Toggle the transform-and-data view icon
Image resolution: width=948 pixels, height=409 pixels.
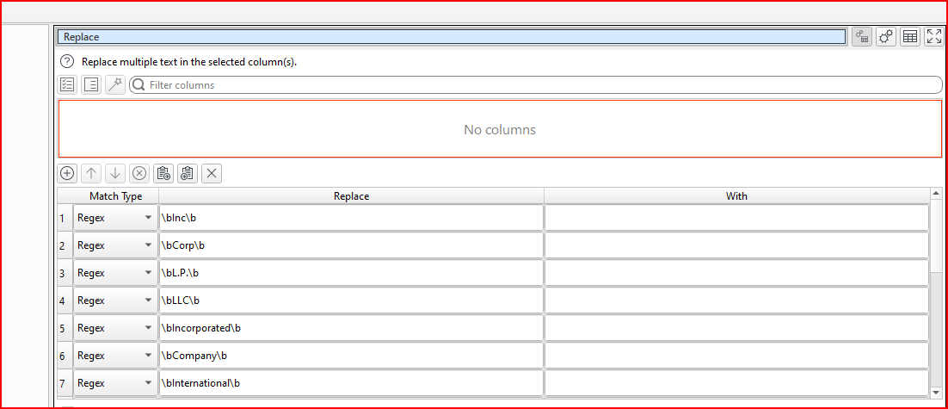pyautogui.click(x=861, y=37)
